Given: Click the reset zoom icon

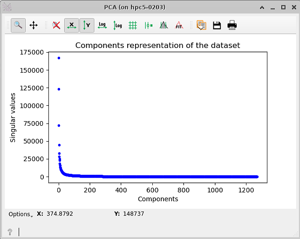Looking at the screenshot, I should (56, 25).
